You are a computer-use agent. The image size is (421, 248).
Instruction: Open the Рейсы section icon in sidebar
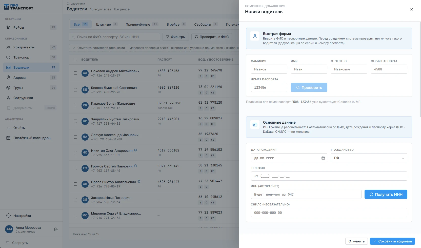pyautogui.click(x=8, y=27)
